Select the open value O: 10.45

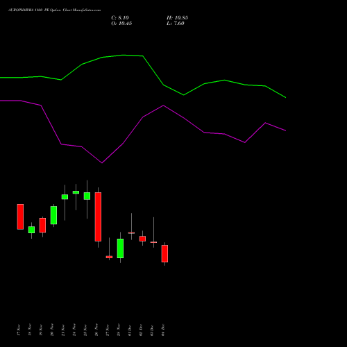121,24
